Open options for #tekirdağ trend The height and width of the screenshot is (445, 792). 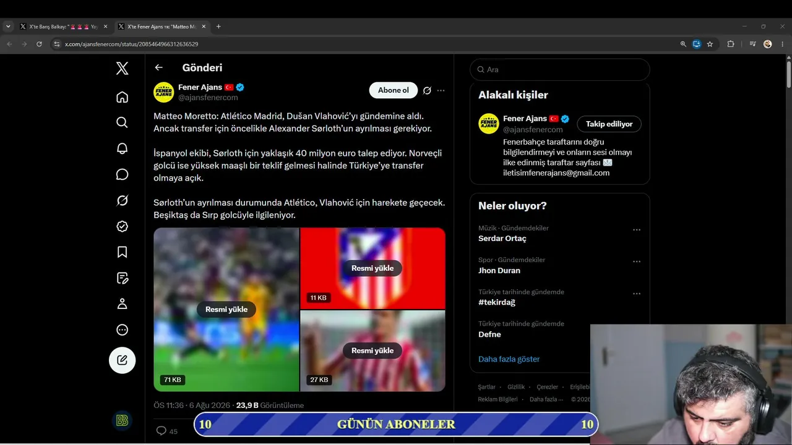click(636, 294)
